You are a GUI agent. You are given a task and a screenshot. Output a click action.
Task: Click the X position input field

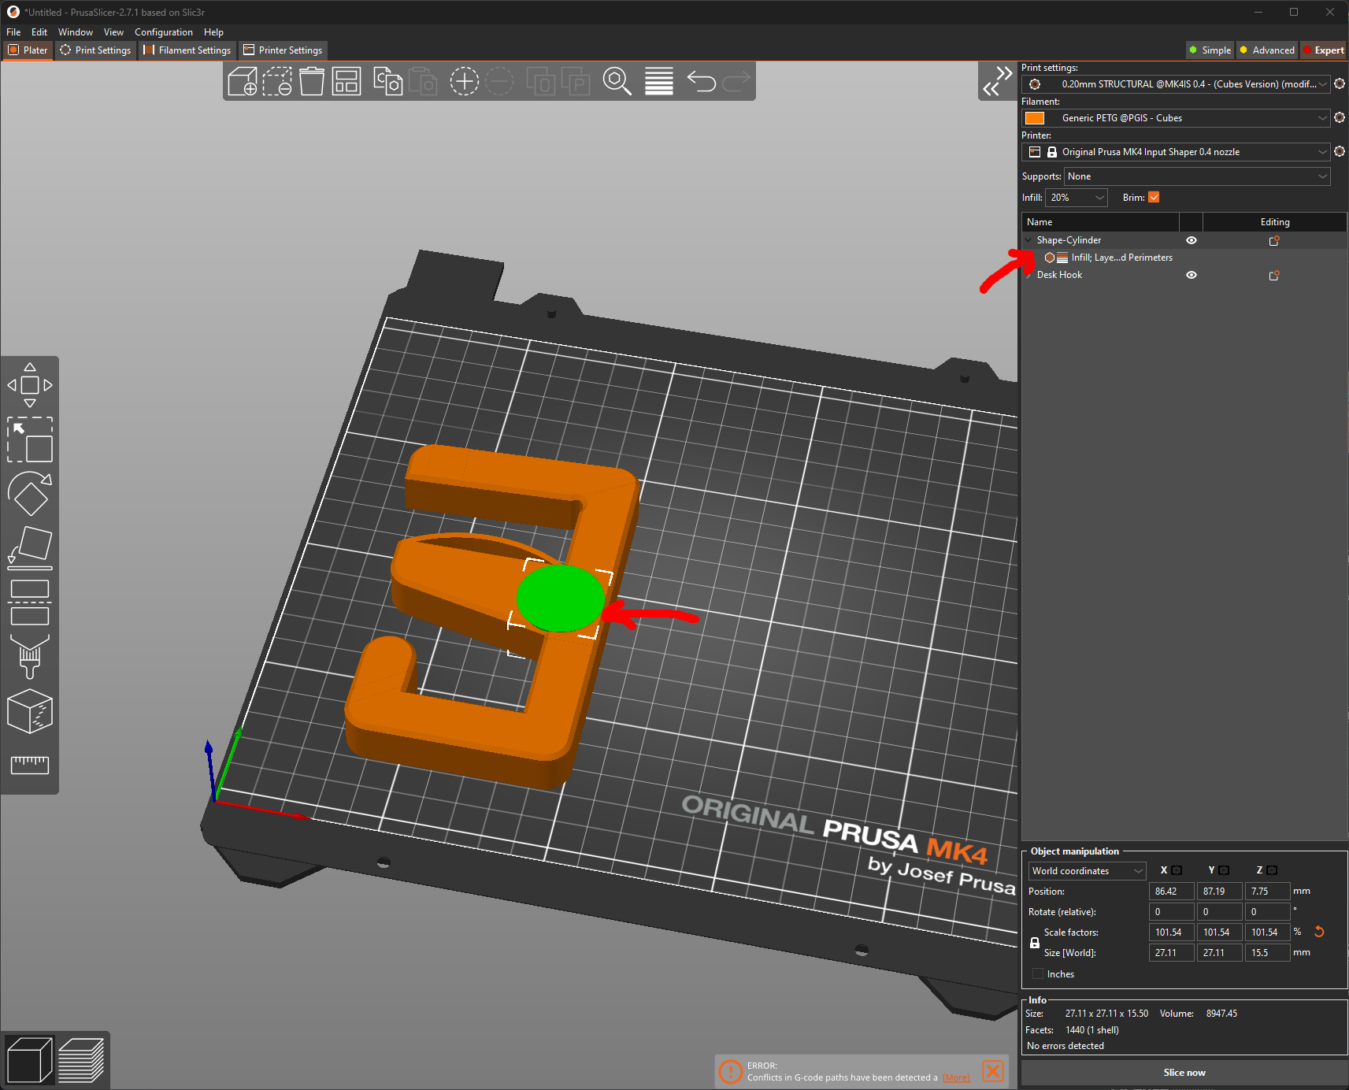click(1171, 891)
